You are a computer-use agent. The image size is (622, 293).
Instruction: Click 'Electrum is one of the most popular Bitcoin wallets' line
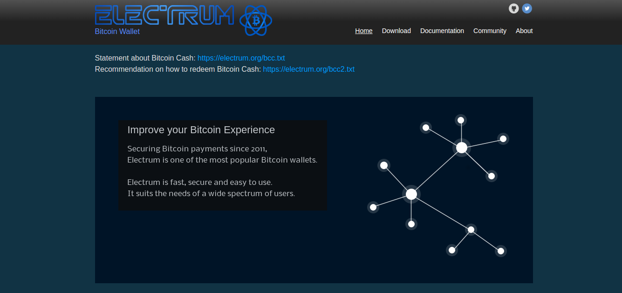222,160
